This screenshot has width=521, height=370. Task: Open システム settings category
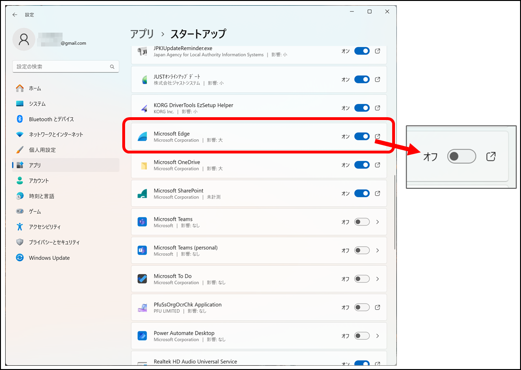coord(66,104)
